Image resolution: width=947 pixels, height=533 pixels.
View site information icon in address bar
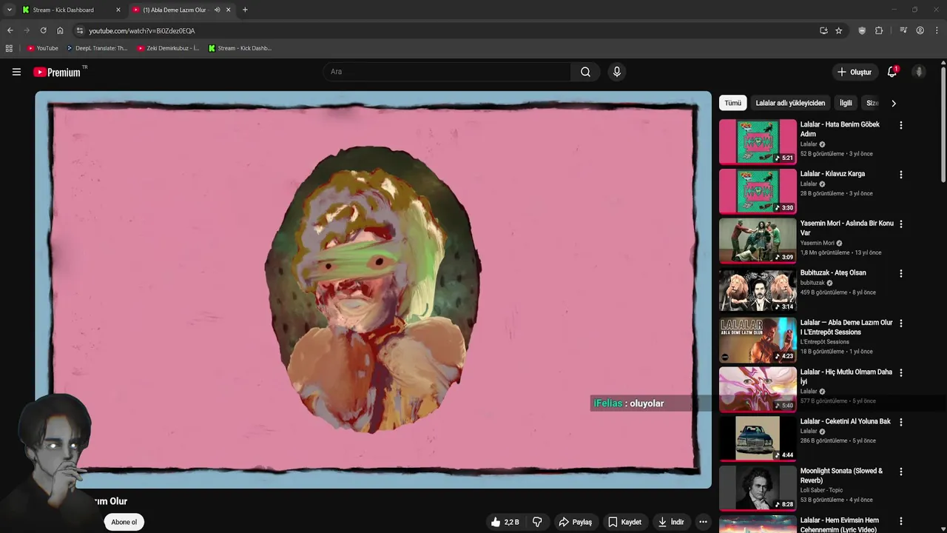point(80,30)
